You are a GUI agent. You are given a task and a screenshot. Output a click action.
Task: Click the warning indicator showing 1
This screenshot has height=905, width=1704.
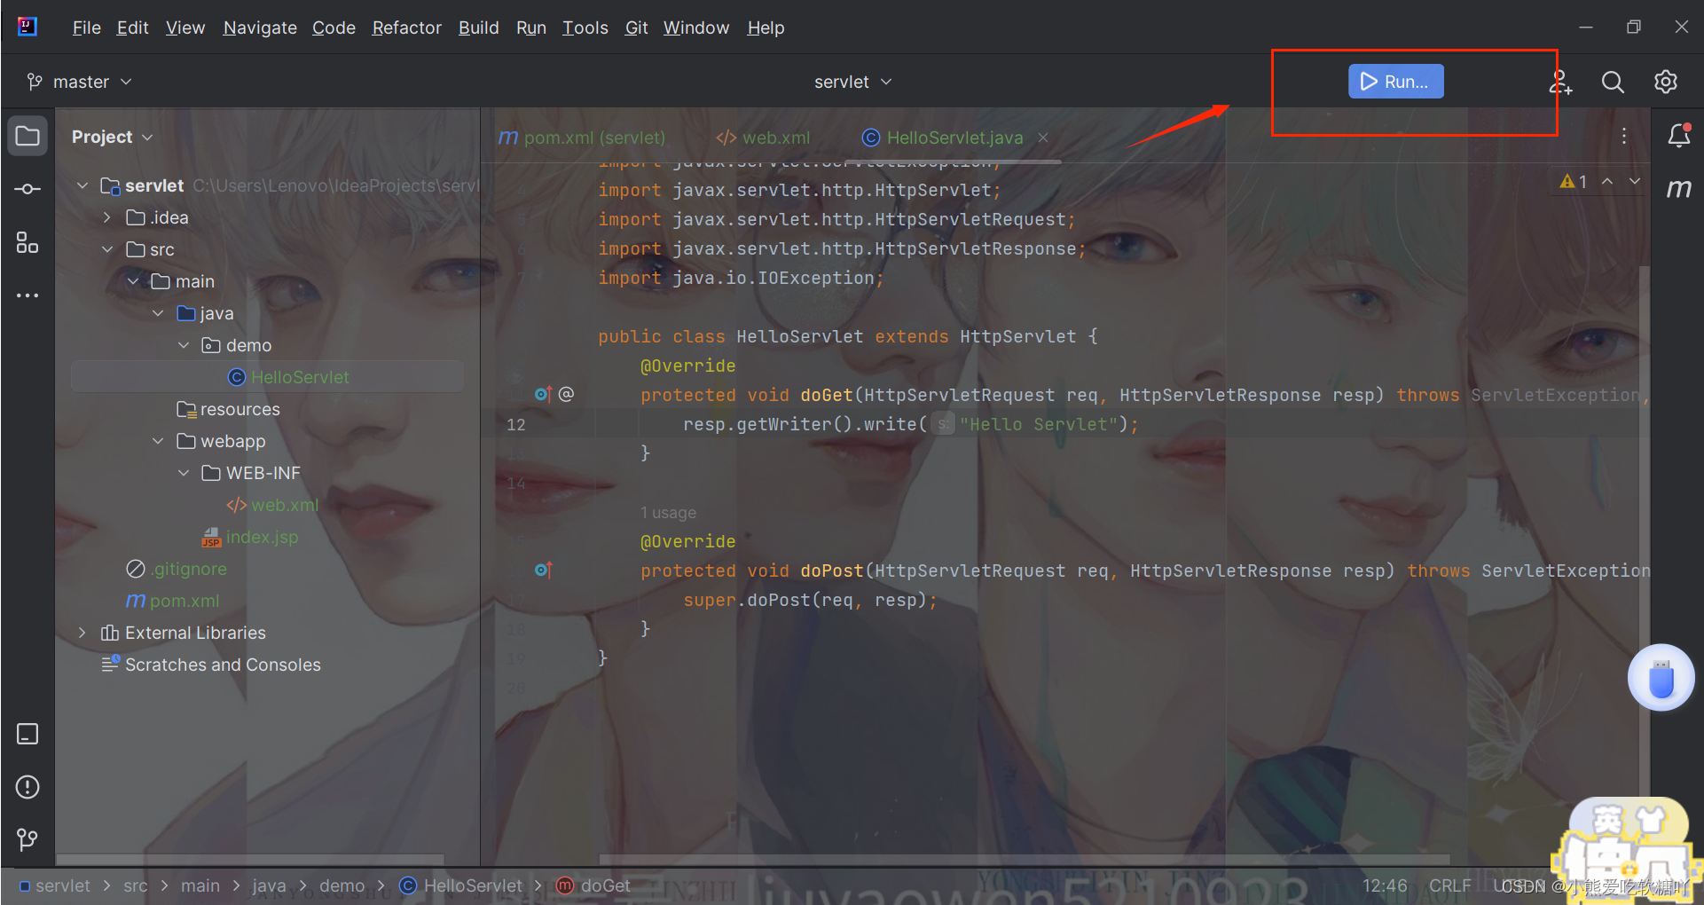pyautogui.click(x=1574, y=182)
